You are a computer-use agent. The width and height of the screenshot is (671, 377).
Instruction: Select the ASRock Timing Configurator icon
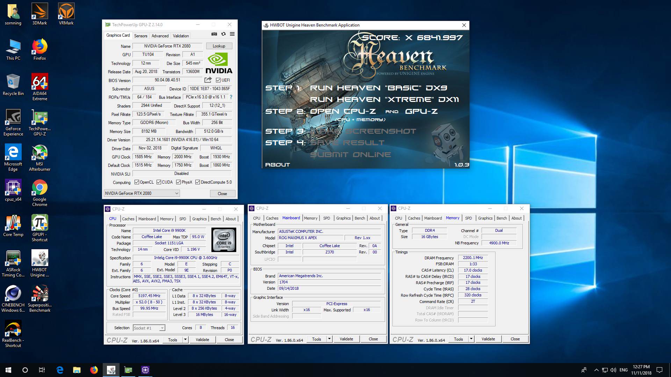(13, 264)
